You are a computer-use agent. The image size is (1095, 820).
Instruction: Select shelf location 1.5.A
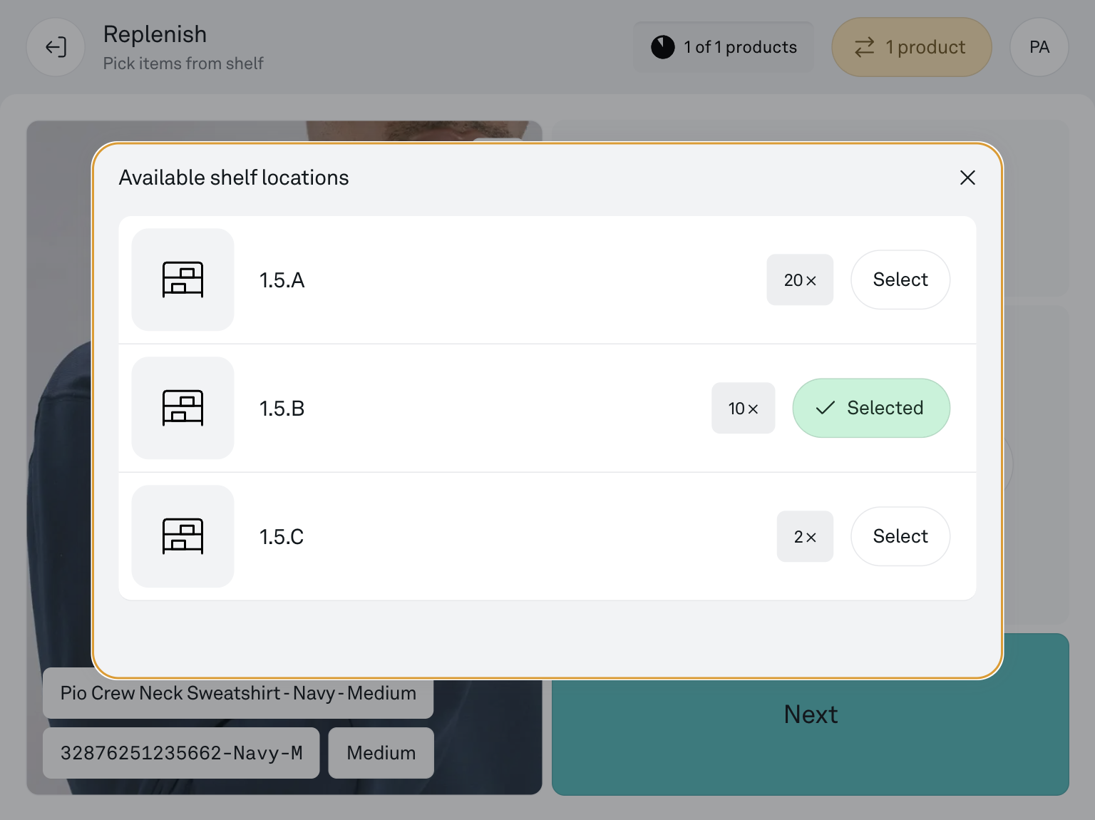pyautogui.click(x=900, y=280)
